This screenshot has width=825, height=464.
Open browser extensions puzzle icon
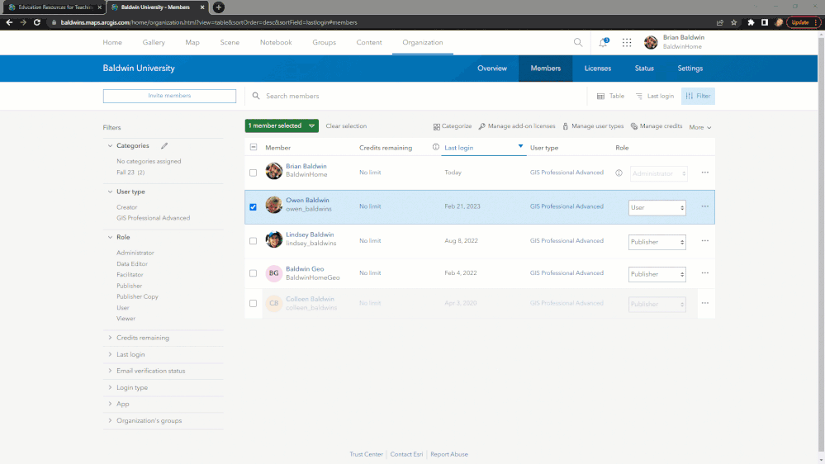point(751,22)
